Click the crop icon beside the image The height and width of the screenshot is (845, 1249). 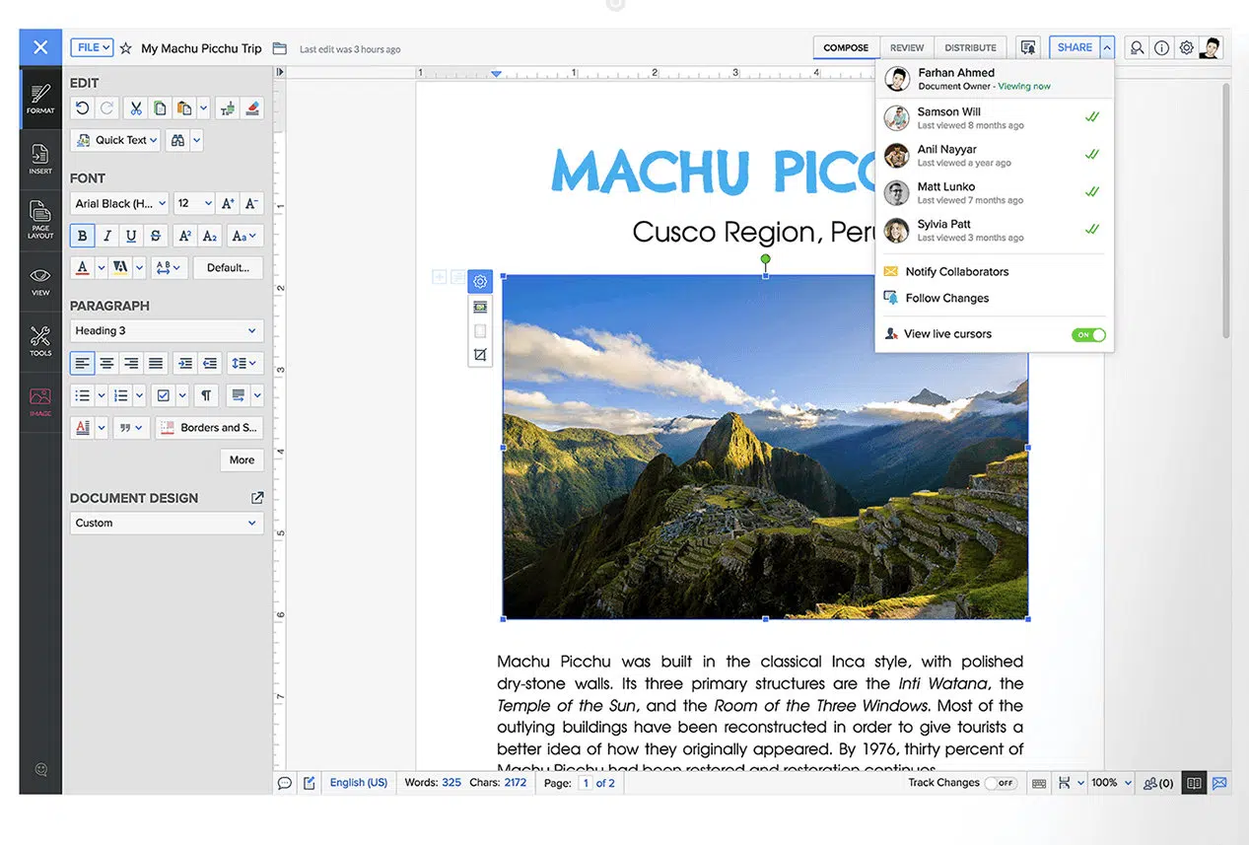tap(480, 355)
